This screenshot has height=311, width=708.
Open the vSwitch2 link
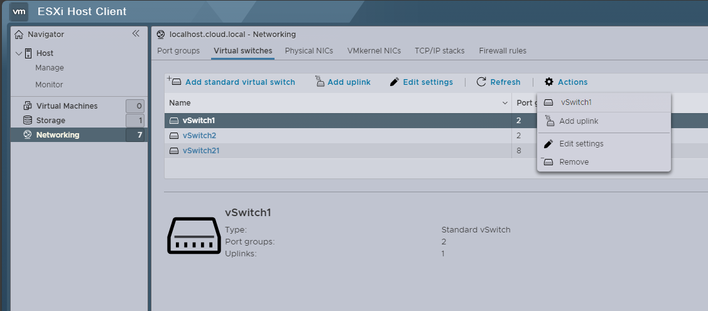point(199,136)
